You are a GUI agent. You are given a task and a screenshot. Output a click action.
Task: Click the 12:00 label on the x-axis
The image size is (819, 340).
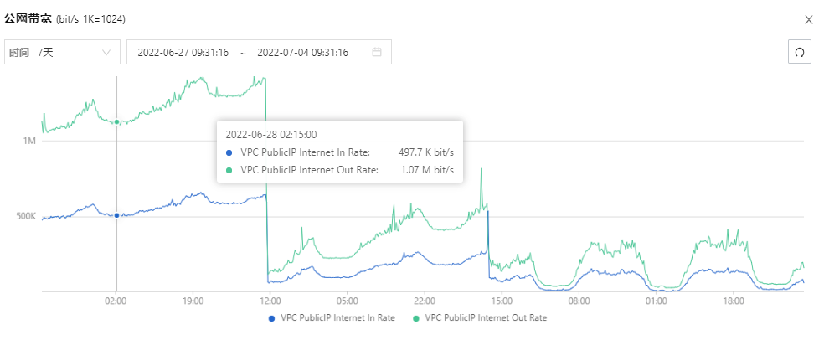[270, 301]
